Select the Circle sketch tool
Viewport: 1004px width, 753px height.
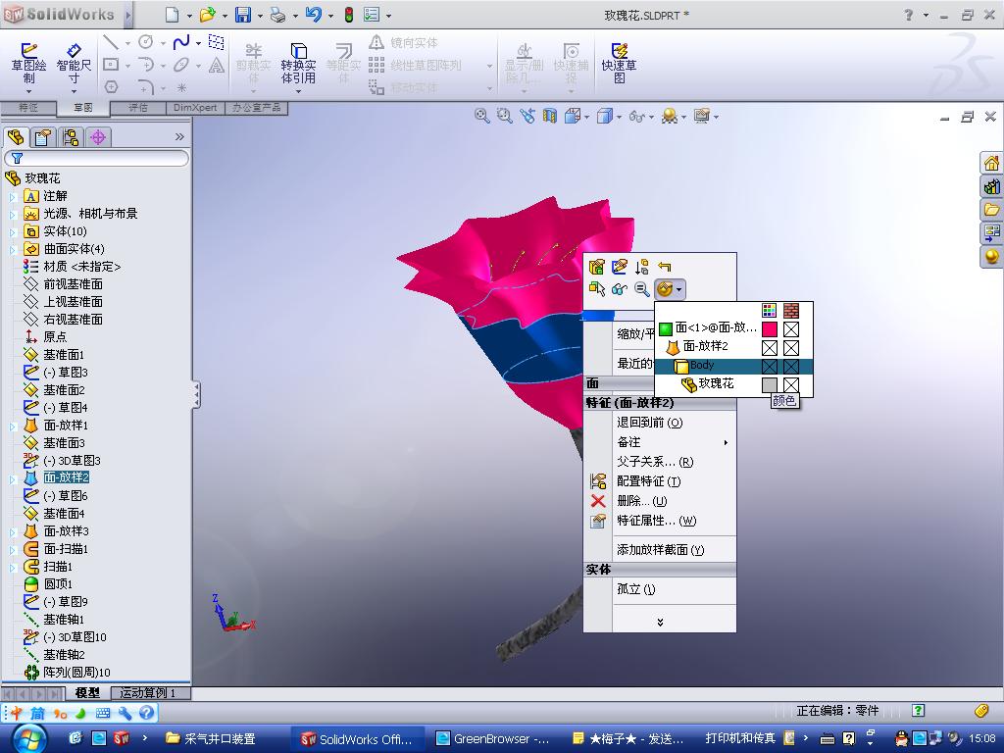(x=146, y=42)
